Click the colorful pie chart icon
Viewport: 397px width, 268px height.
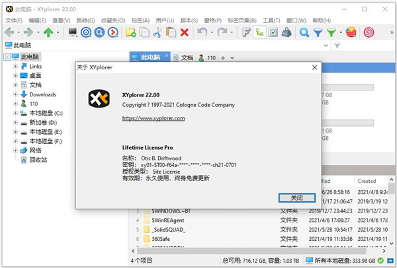click(351, 32)
